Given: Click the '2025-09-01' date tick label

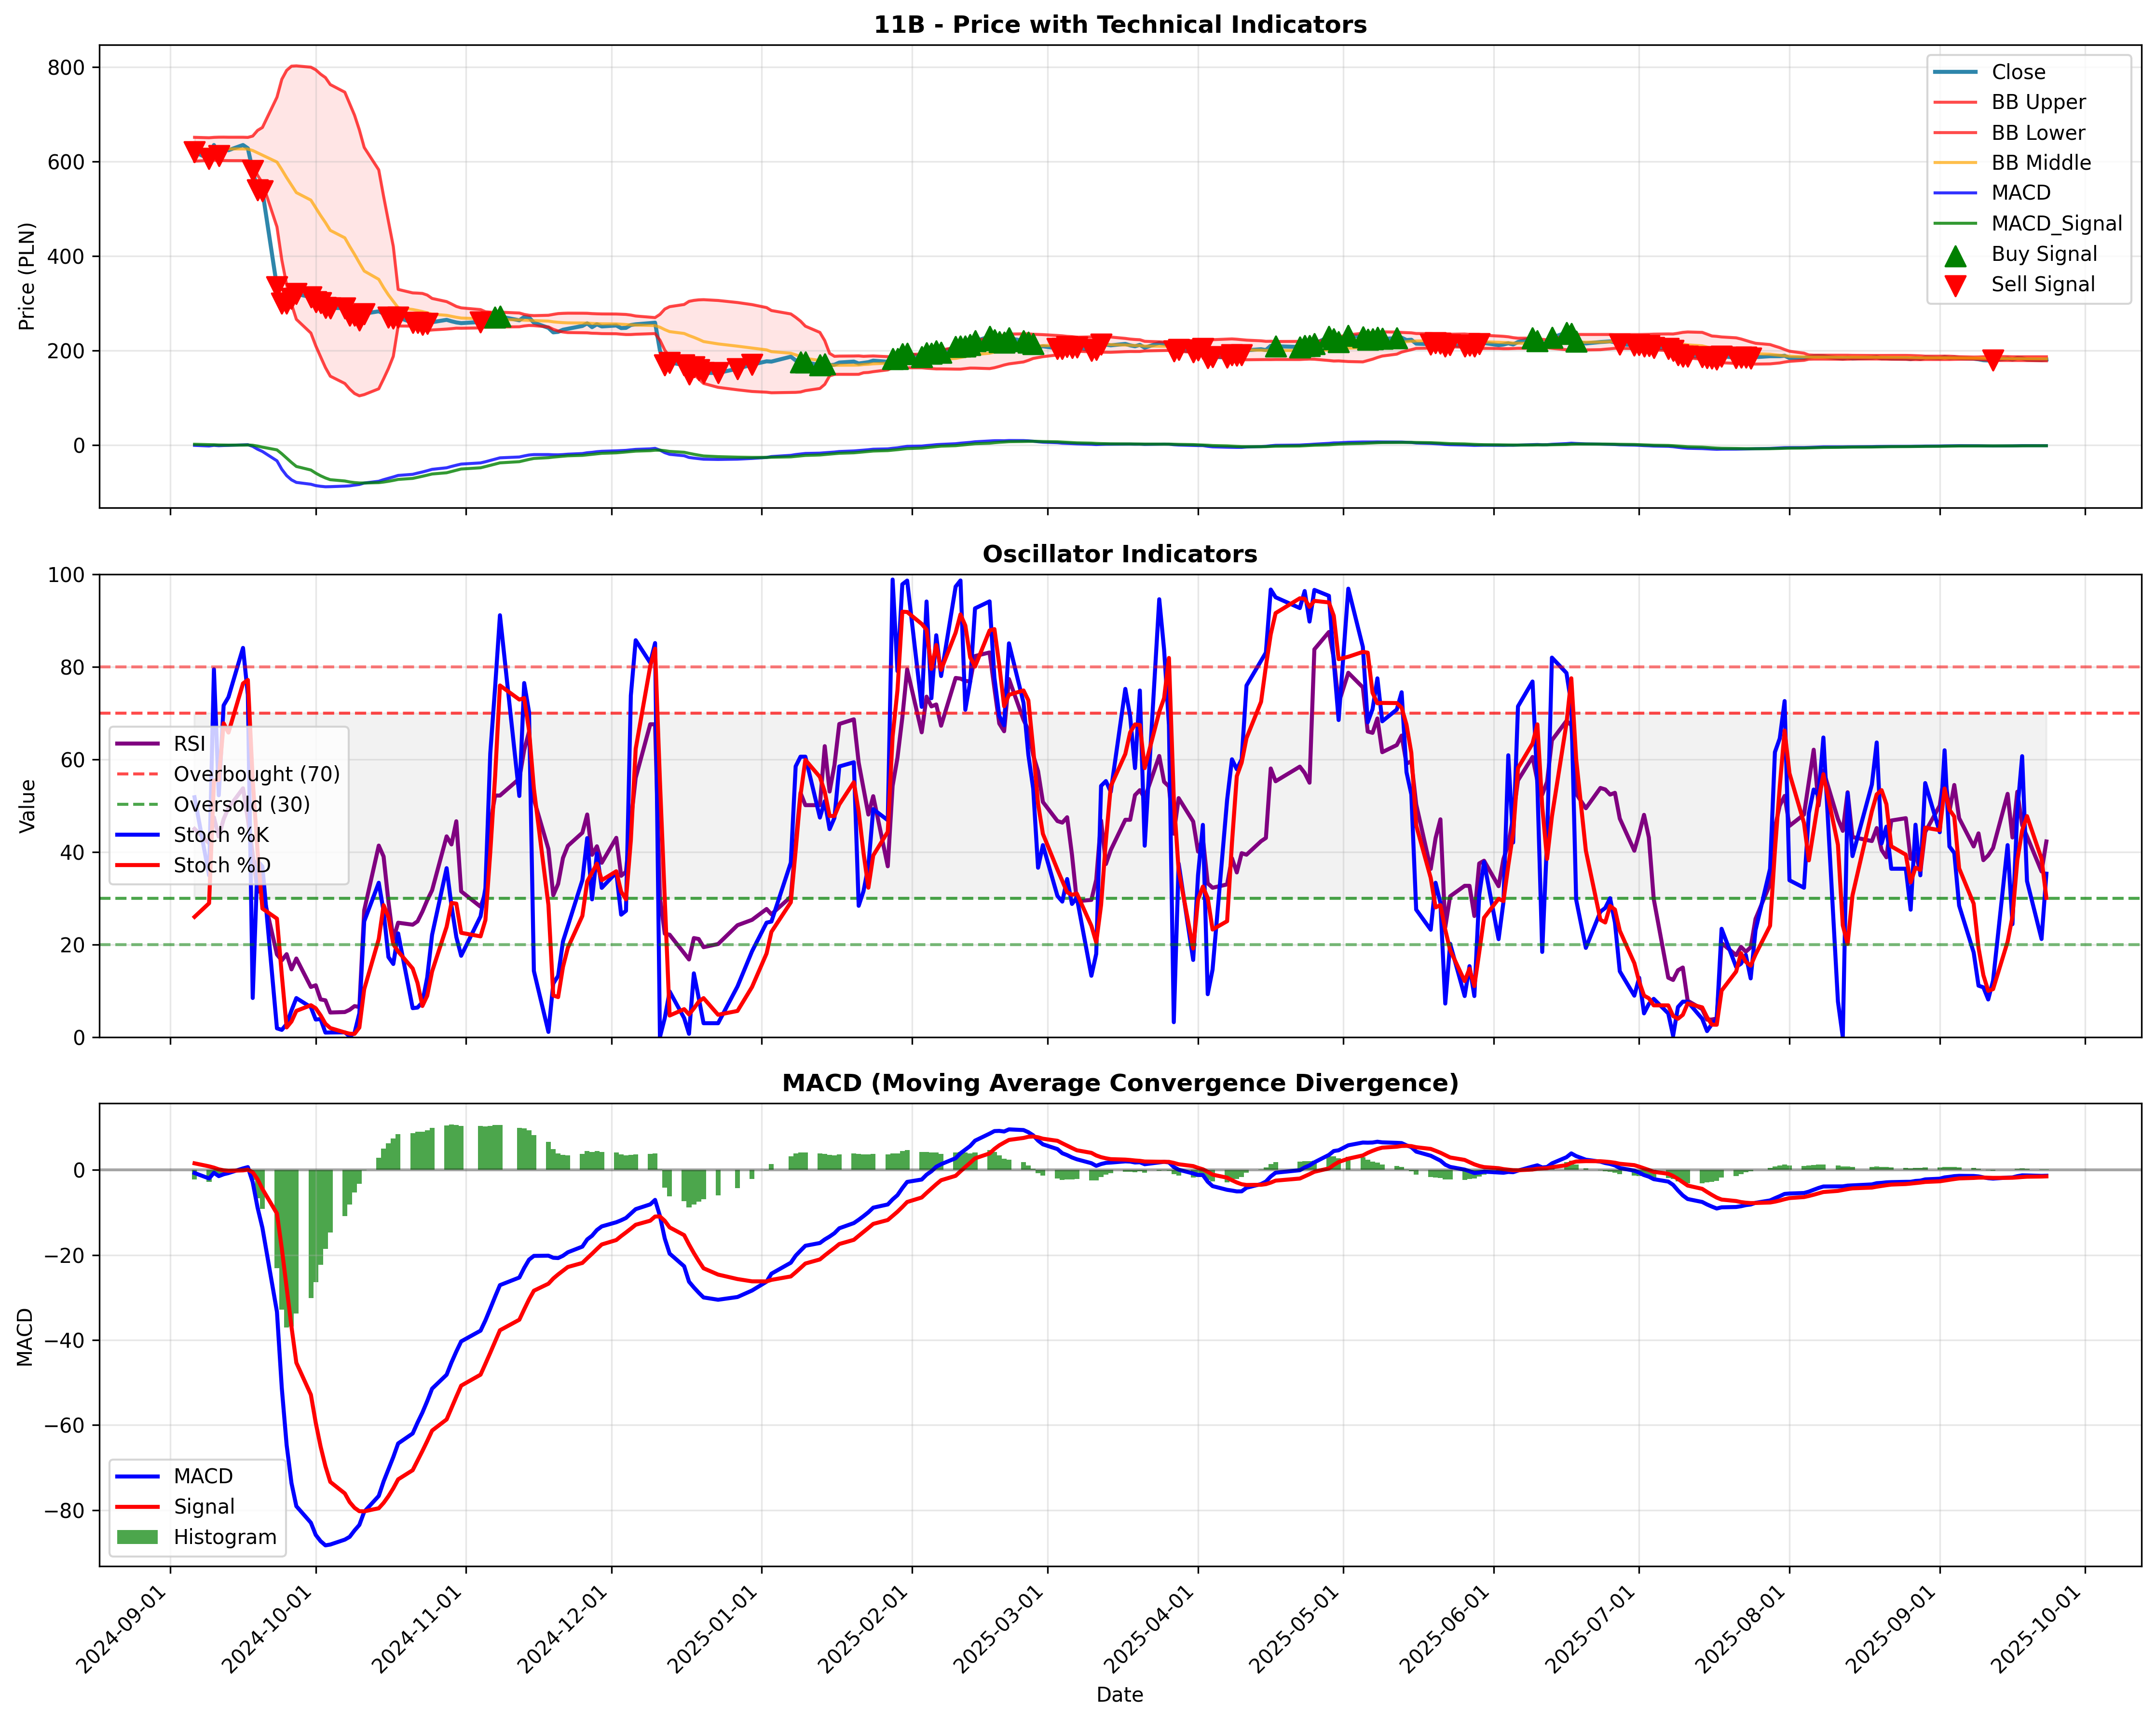Looking at the screenshot, I should (x=1892, y=1629).
